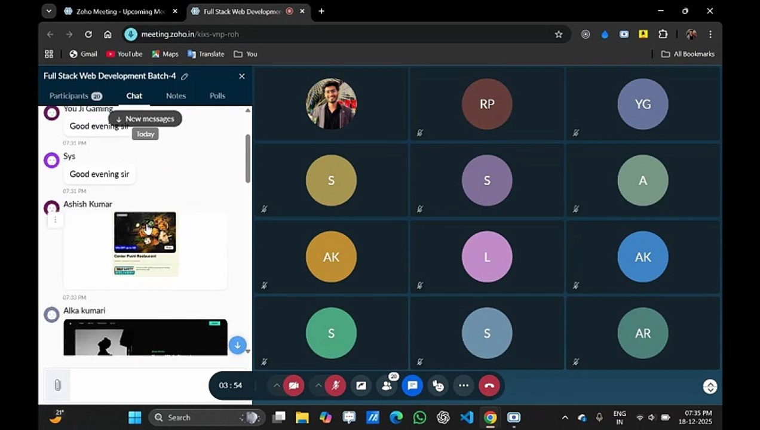Open Ashish Kumar's shared restaurant image
The height and width of the screenshot is (430, 760).
[145, 244]
